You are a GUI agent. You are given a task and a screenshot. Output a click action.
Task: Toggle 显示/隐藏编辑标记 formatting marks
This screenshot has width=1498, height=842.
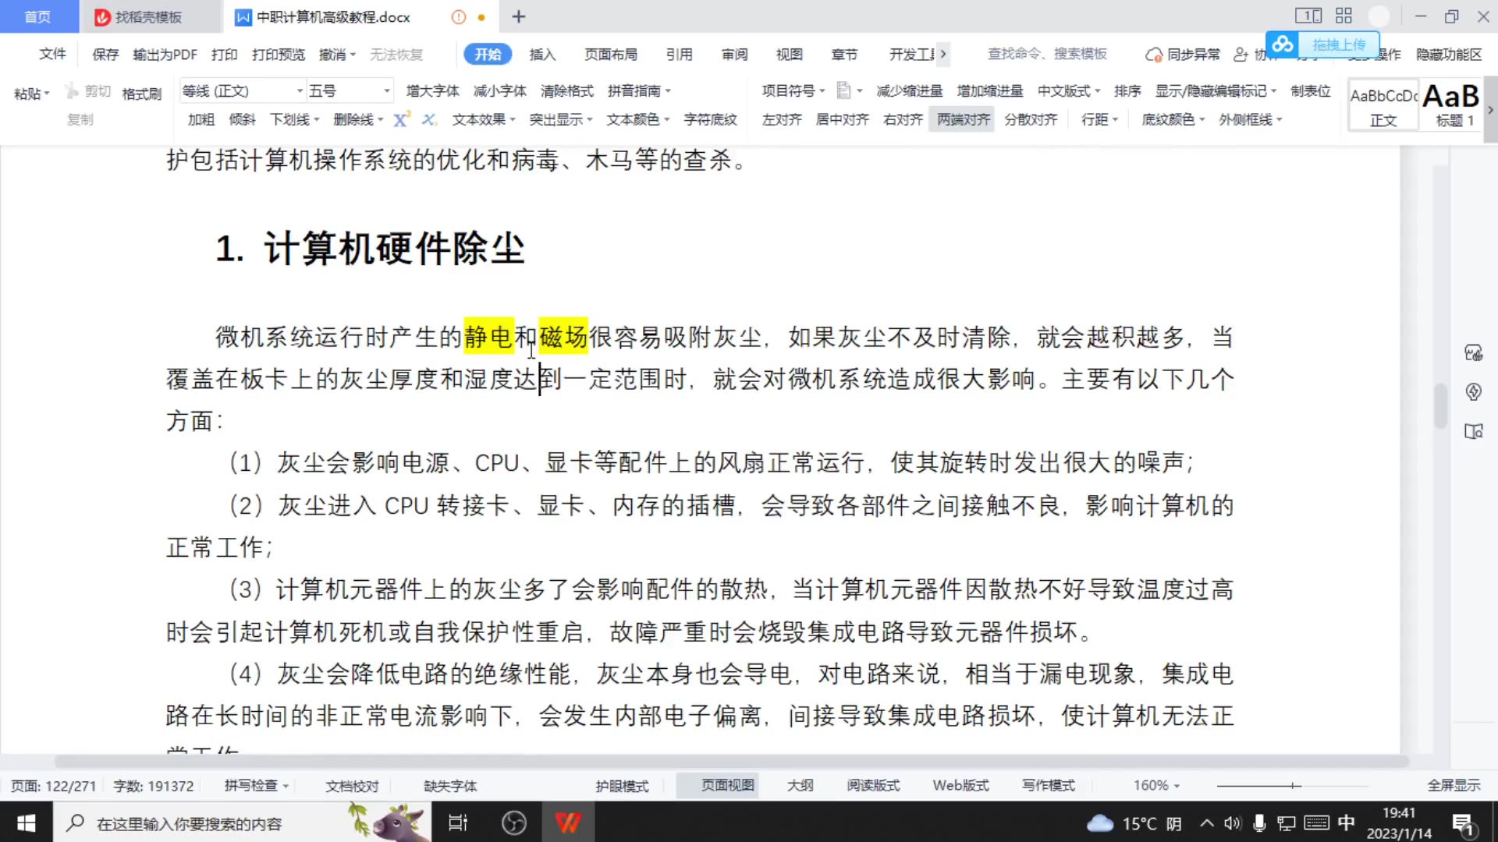pos(1210,90)
